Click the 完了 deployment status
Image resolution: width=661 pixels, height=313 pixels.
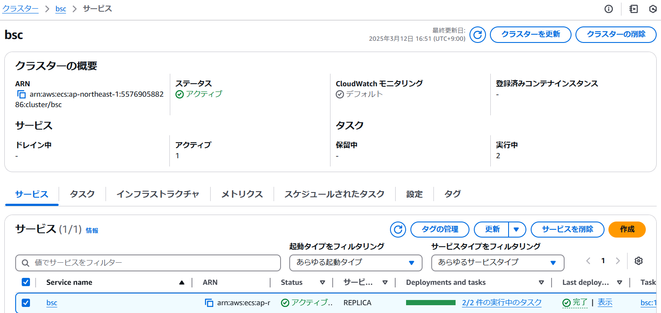coord(575,302)
